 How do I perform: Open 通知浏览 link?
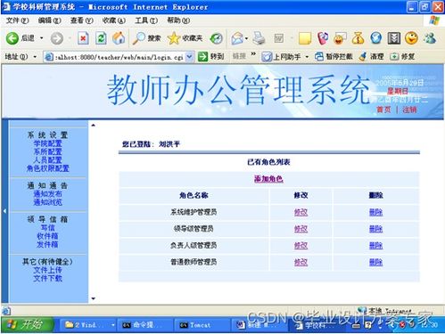[47, 202]
